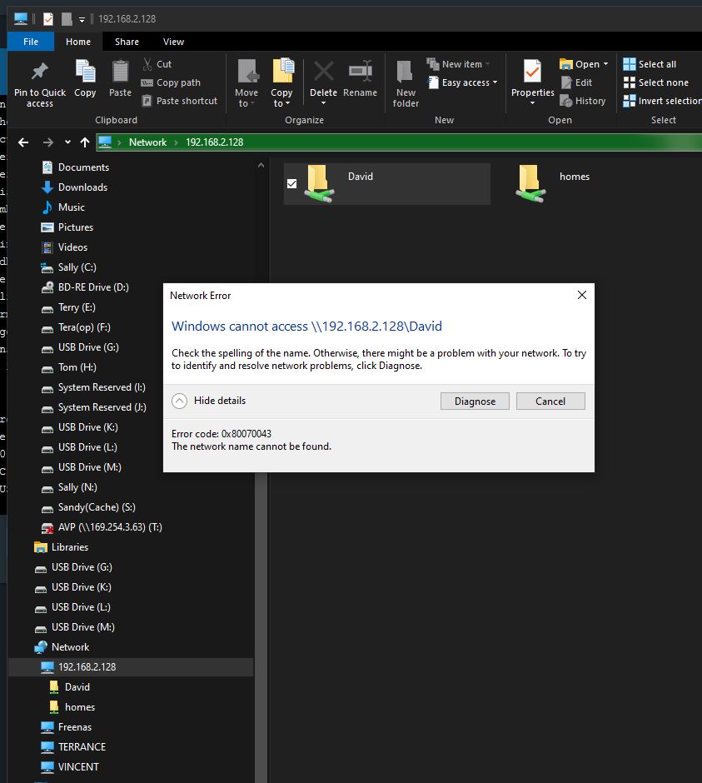The image size is (702, 783).
Task: Open the Recent locations dropdown arrow
Action: coord(67,142)
